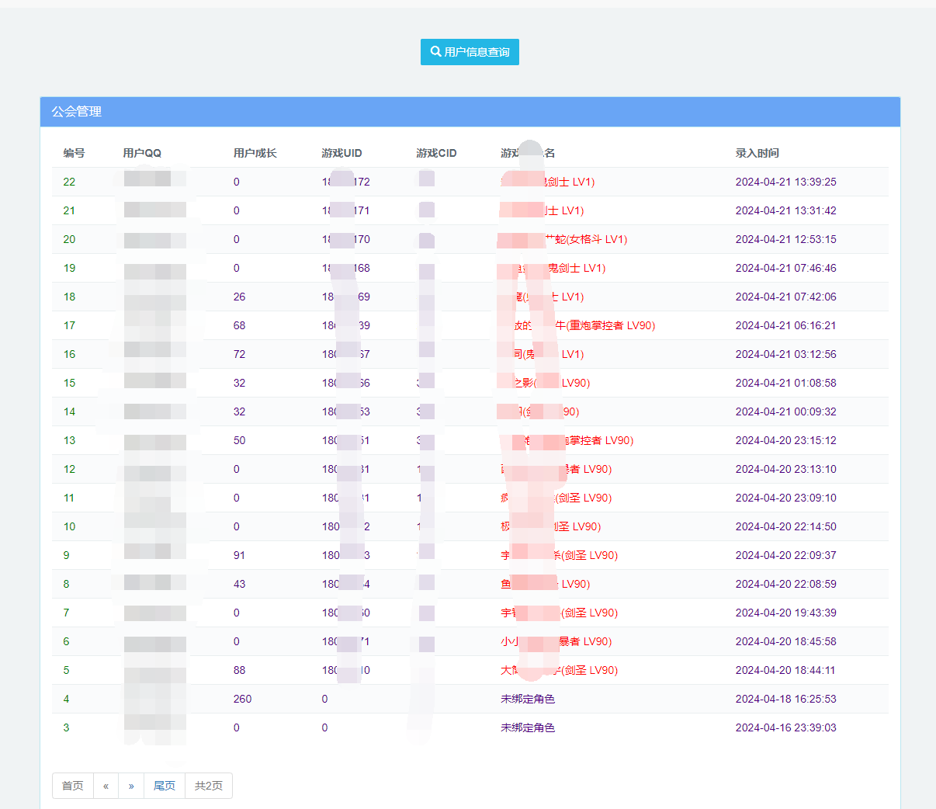936x809 pixels.
Task: Click the 用户QQ column header
Action: click(x=142, y=153)
